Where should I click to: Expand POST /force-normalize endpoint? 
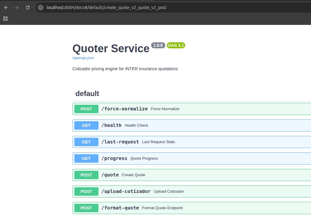[192, 109]
